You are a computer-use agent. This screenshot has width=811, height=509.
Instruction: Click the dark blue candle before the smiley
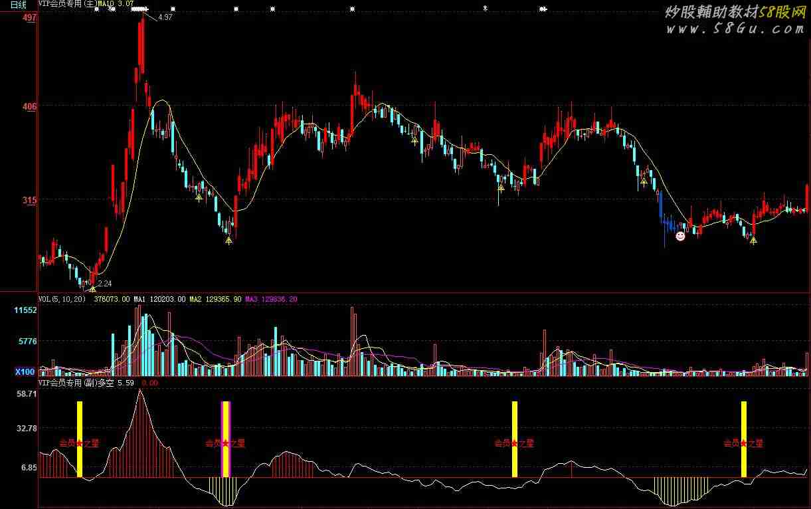[x=660, y=205]
